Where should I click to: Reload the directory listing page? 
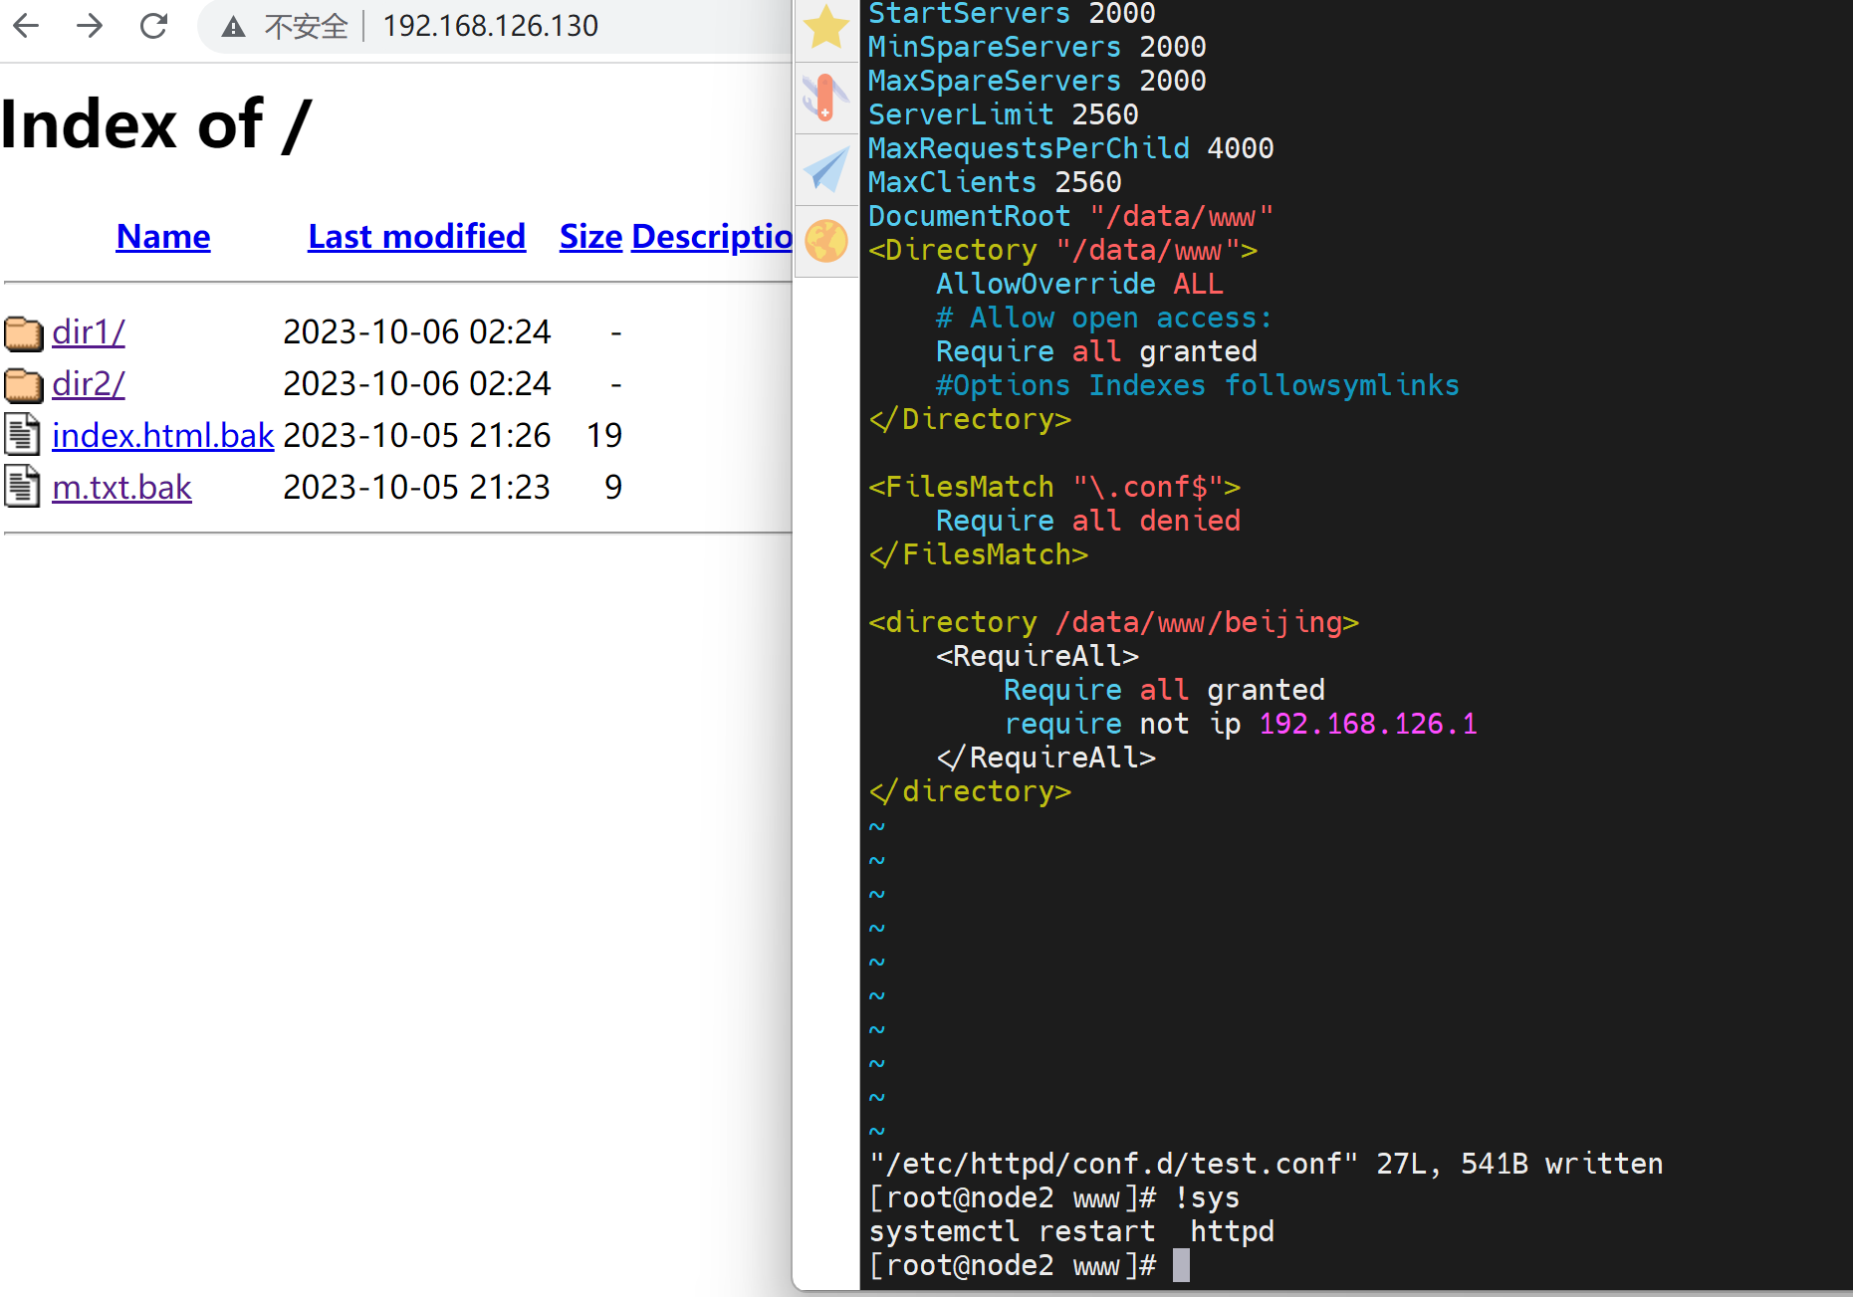pyautogui.click(x=153, y=26)
